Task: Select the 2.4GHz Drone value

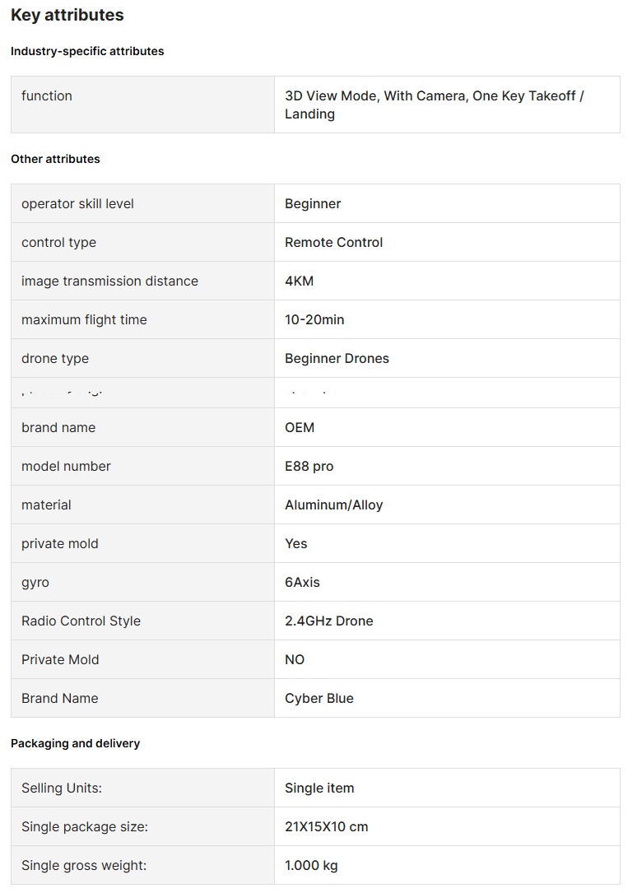Action: 328,621
